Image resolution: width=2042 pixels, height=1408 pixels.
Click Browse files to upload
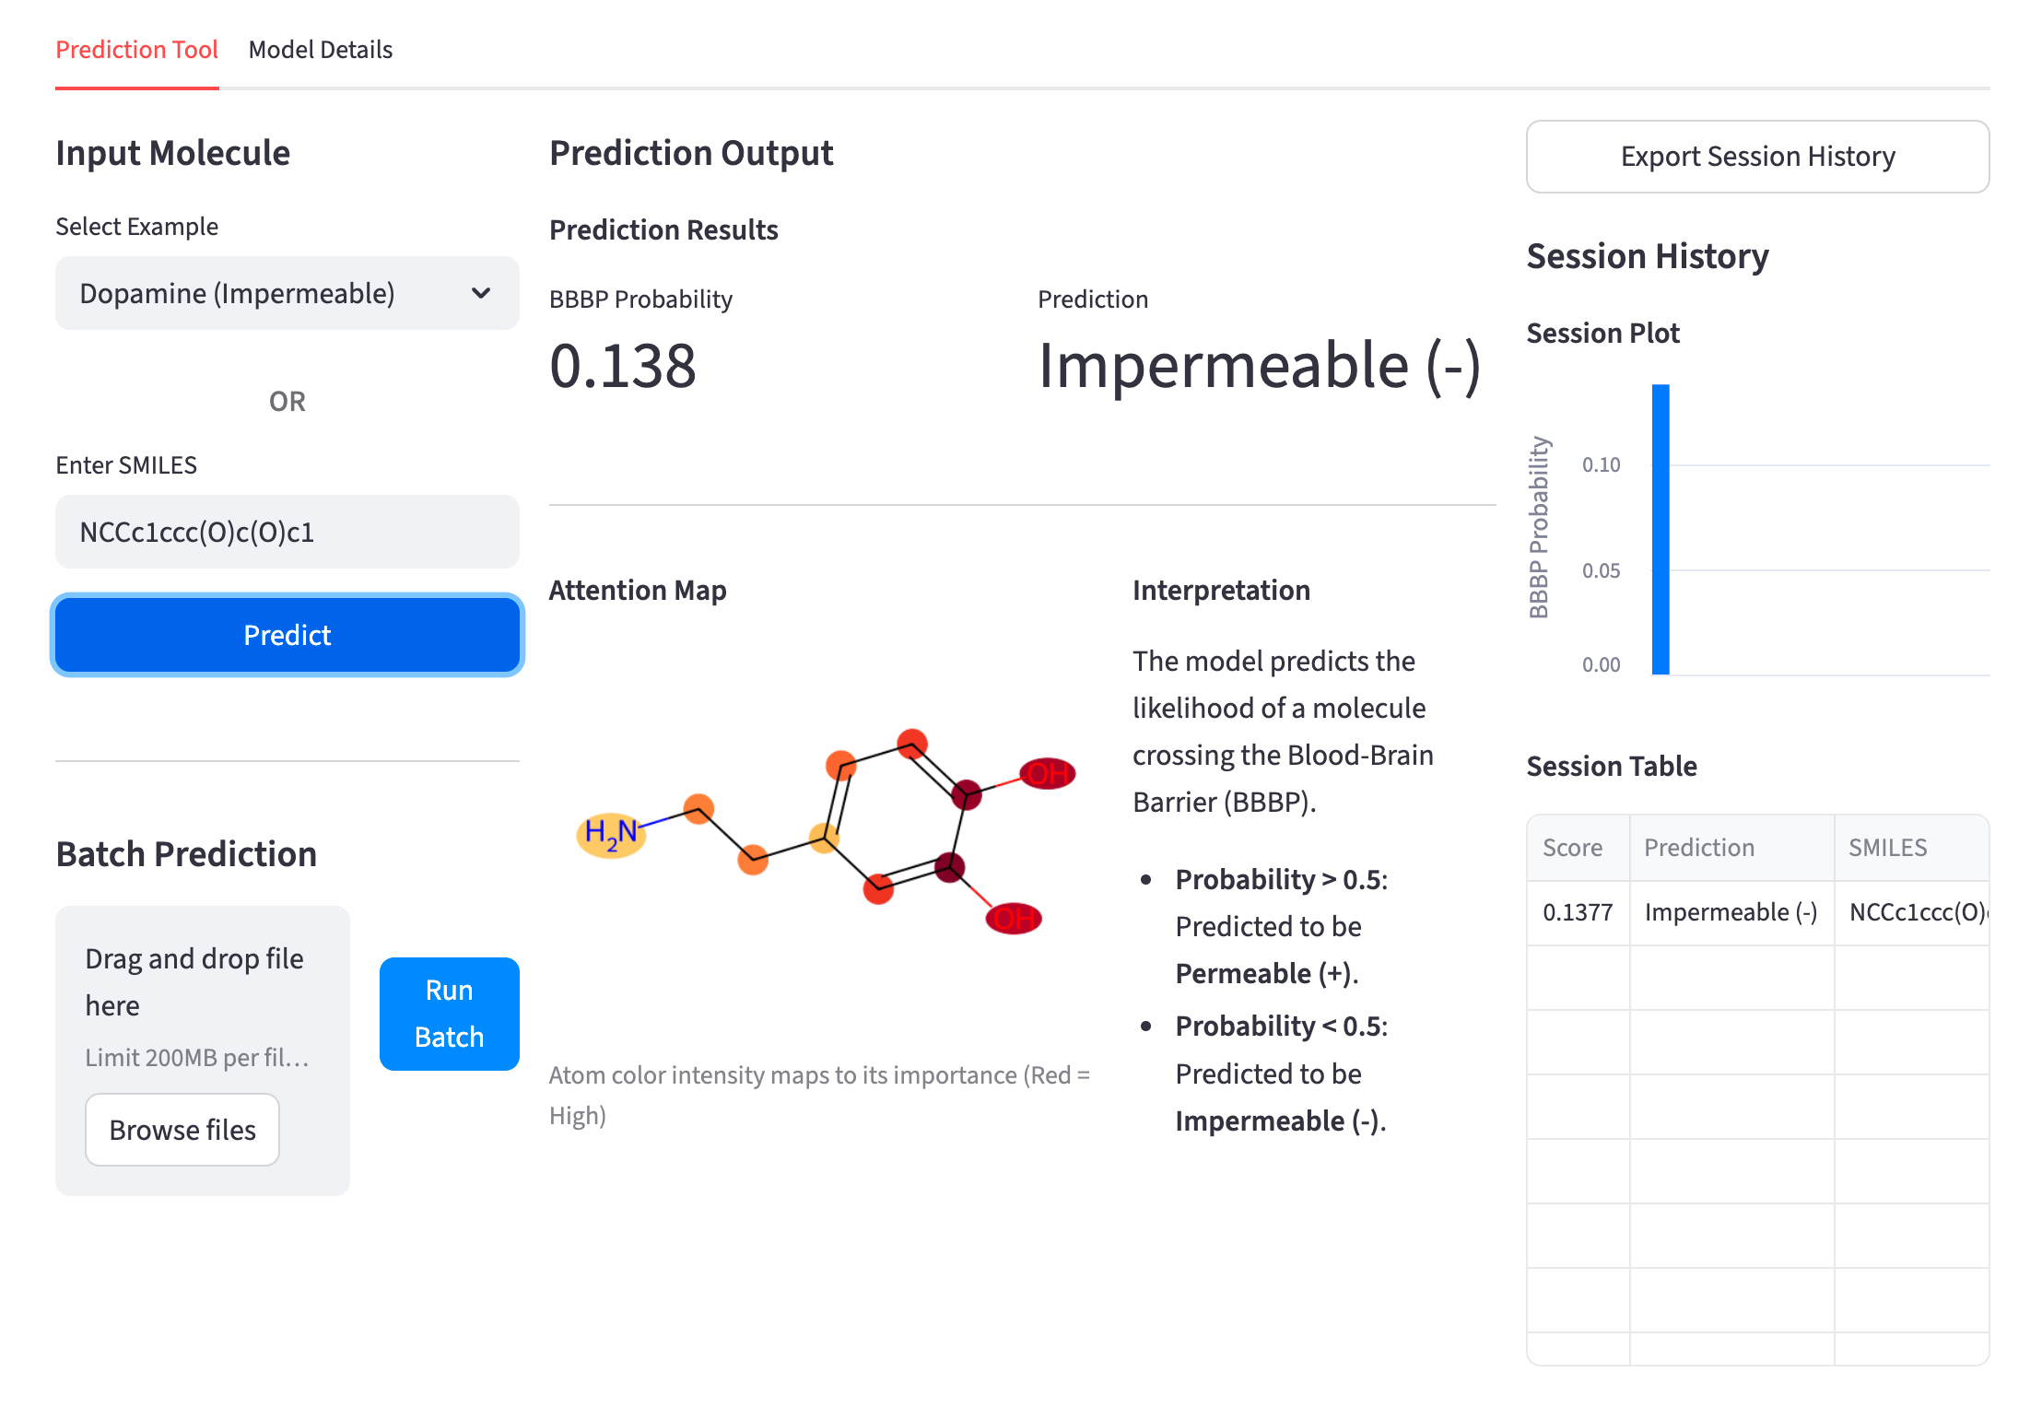(x=182, y=1130)
